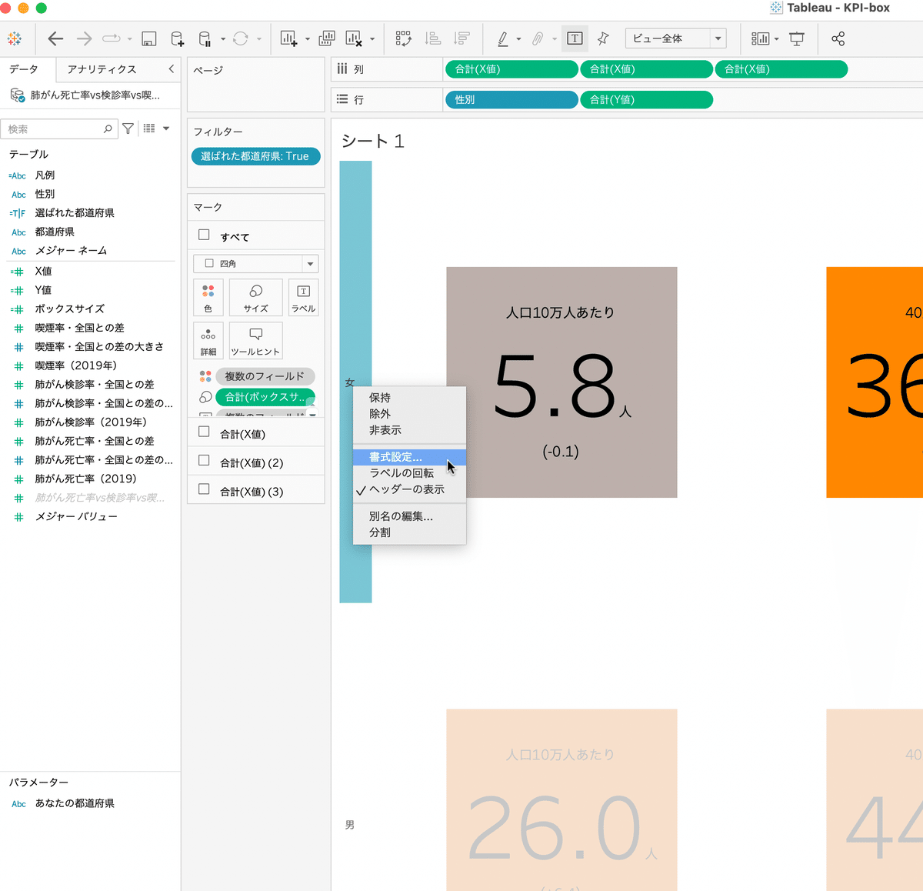Click the 合計(Y値) pill on the rows shelf
This screenshot has height=891, width=923.
646,99
